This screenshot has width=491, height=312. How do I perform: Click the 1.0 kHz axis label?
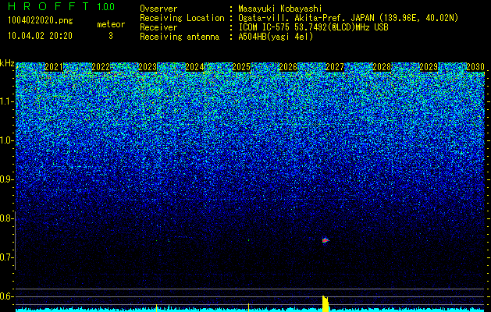click(6, 140)
